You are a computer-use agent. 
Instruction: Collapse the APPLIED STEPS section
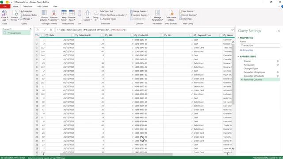click(238, 57)
